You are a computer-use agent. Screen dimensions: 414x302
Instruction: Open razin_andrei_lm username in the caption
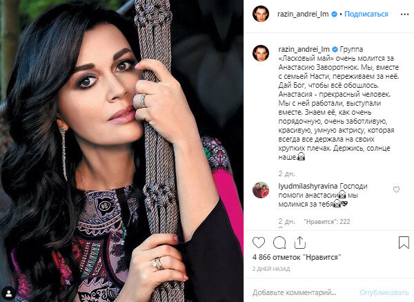304,49
